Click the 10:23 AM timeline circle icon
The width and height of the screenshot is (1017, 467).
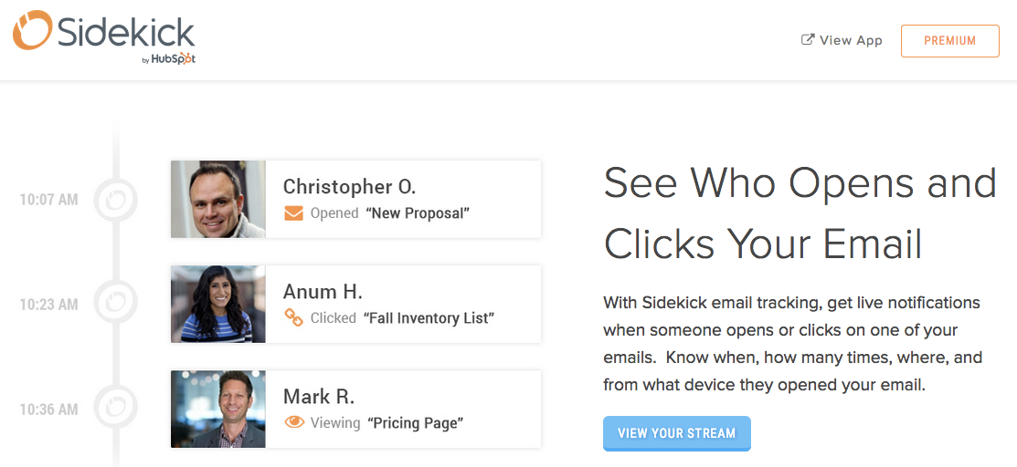click(116, 304)
